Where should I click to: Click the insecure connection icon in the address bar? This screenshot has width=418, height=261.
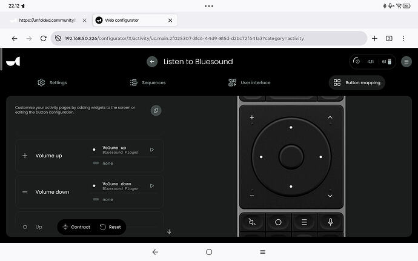[58, 38]
